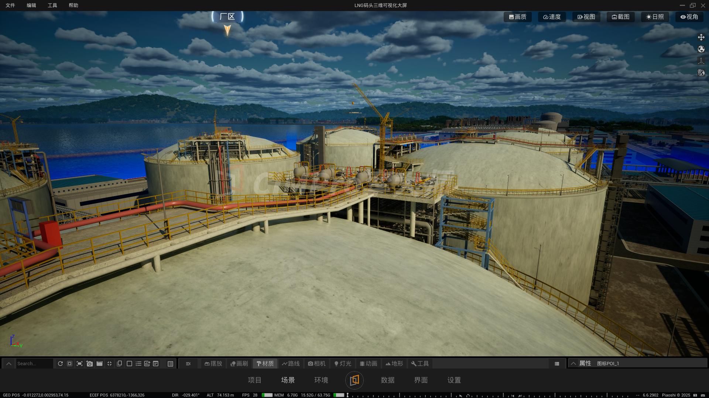Select the 路线 route tab
The width and height of the screenshot is (709, 398).
click(x=291, y=364)
